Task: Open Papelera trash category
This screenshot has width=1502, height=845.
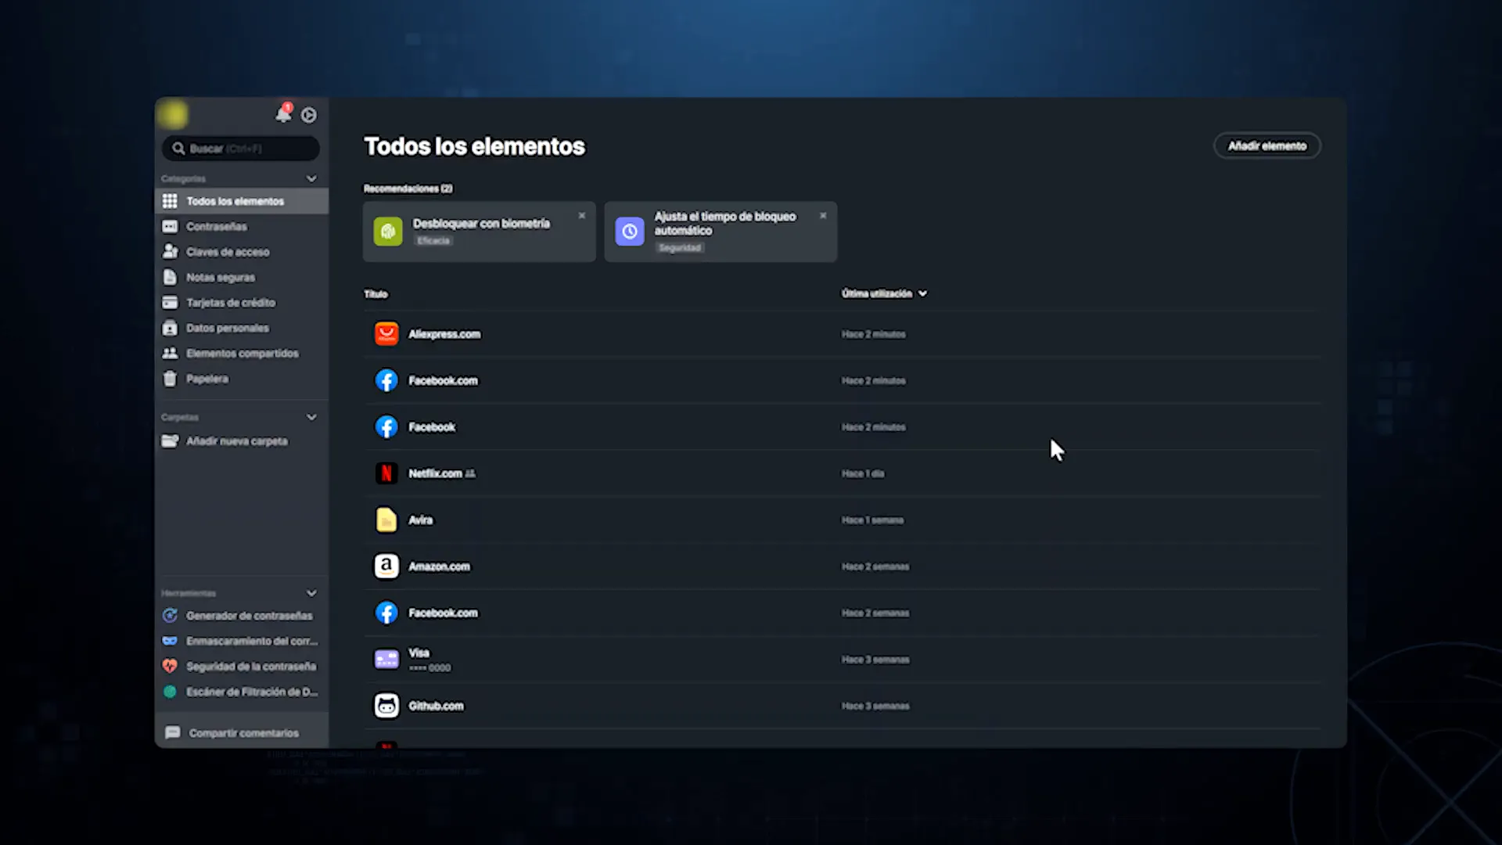Action: pyautogui.click(x=242, y=379)
